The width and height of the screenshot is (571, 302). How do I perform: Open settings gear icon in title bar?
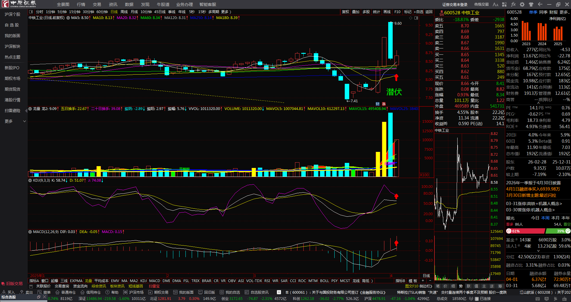pyautogui.click(x=522, y=4)
